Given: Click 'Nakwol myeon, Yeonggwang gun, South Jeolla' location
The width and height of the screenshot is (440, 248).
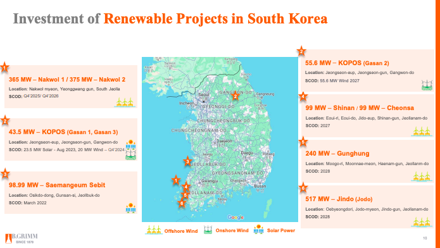Looking at the screenshot, I should [75, 89].
